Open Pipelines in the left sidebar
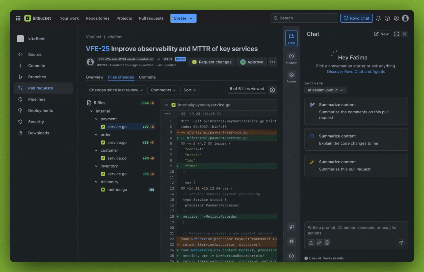Screen dimensions: 424x272 click(x=37, y=99)
